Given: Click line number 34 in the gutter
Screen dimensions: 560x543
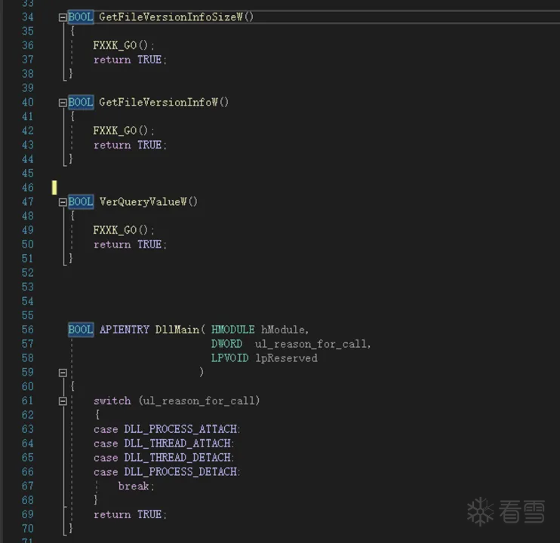Looking at the screenshot, I should point(27,17).
